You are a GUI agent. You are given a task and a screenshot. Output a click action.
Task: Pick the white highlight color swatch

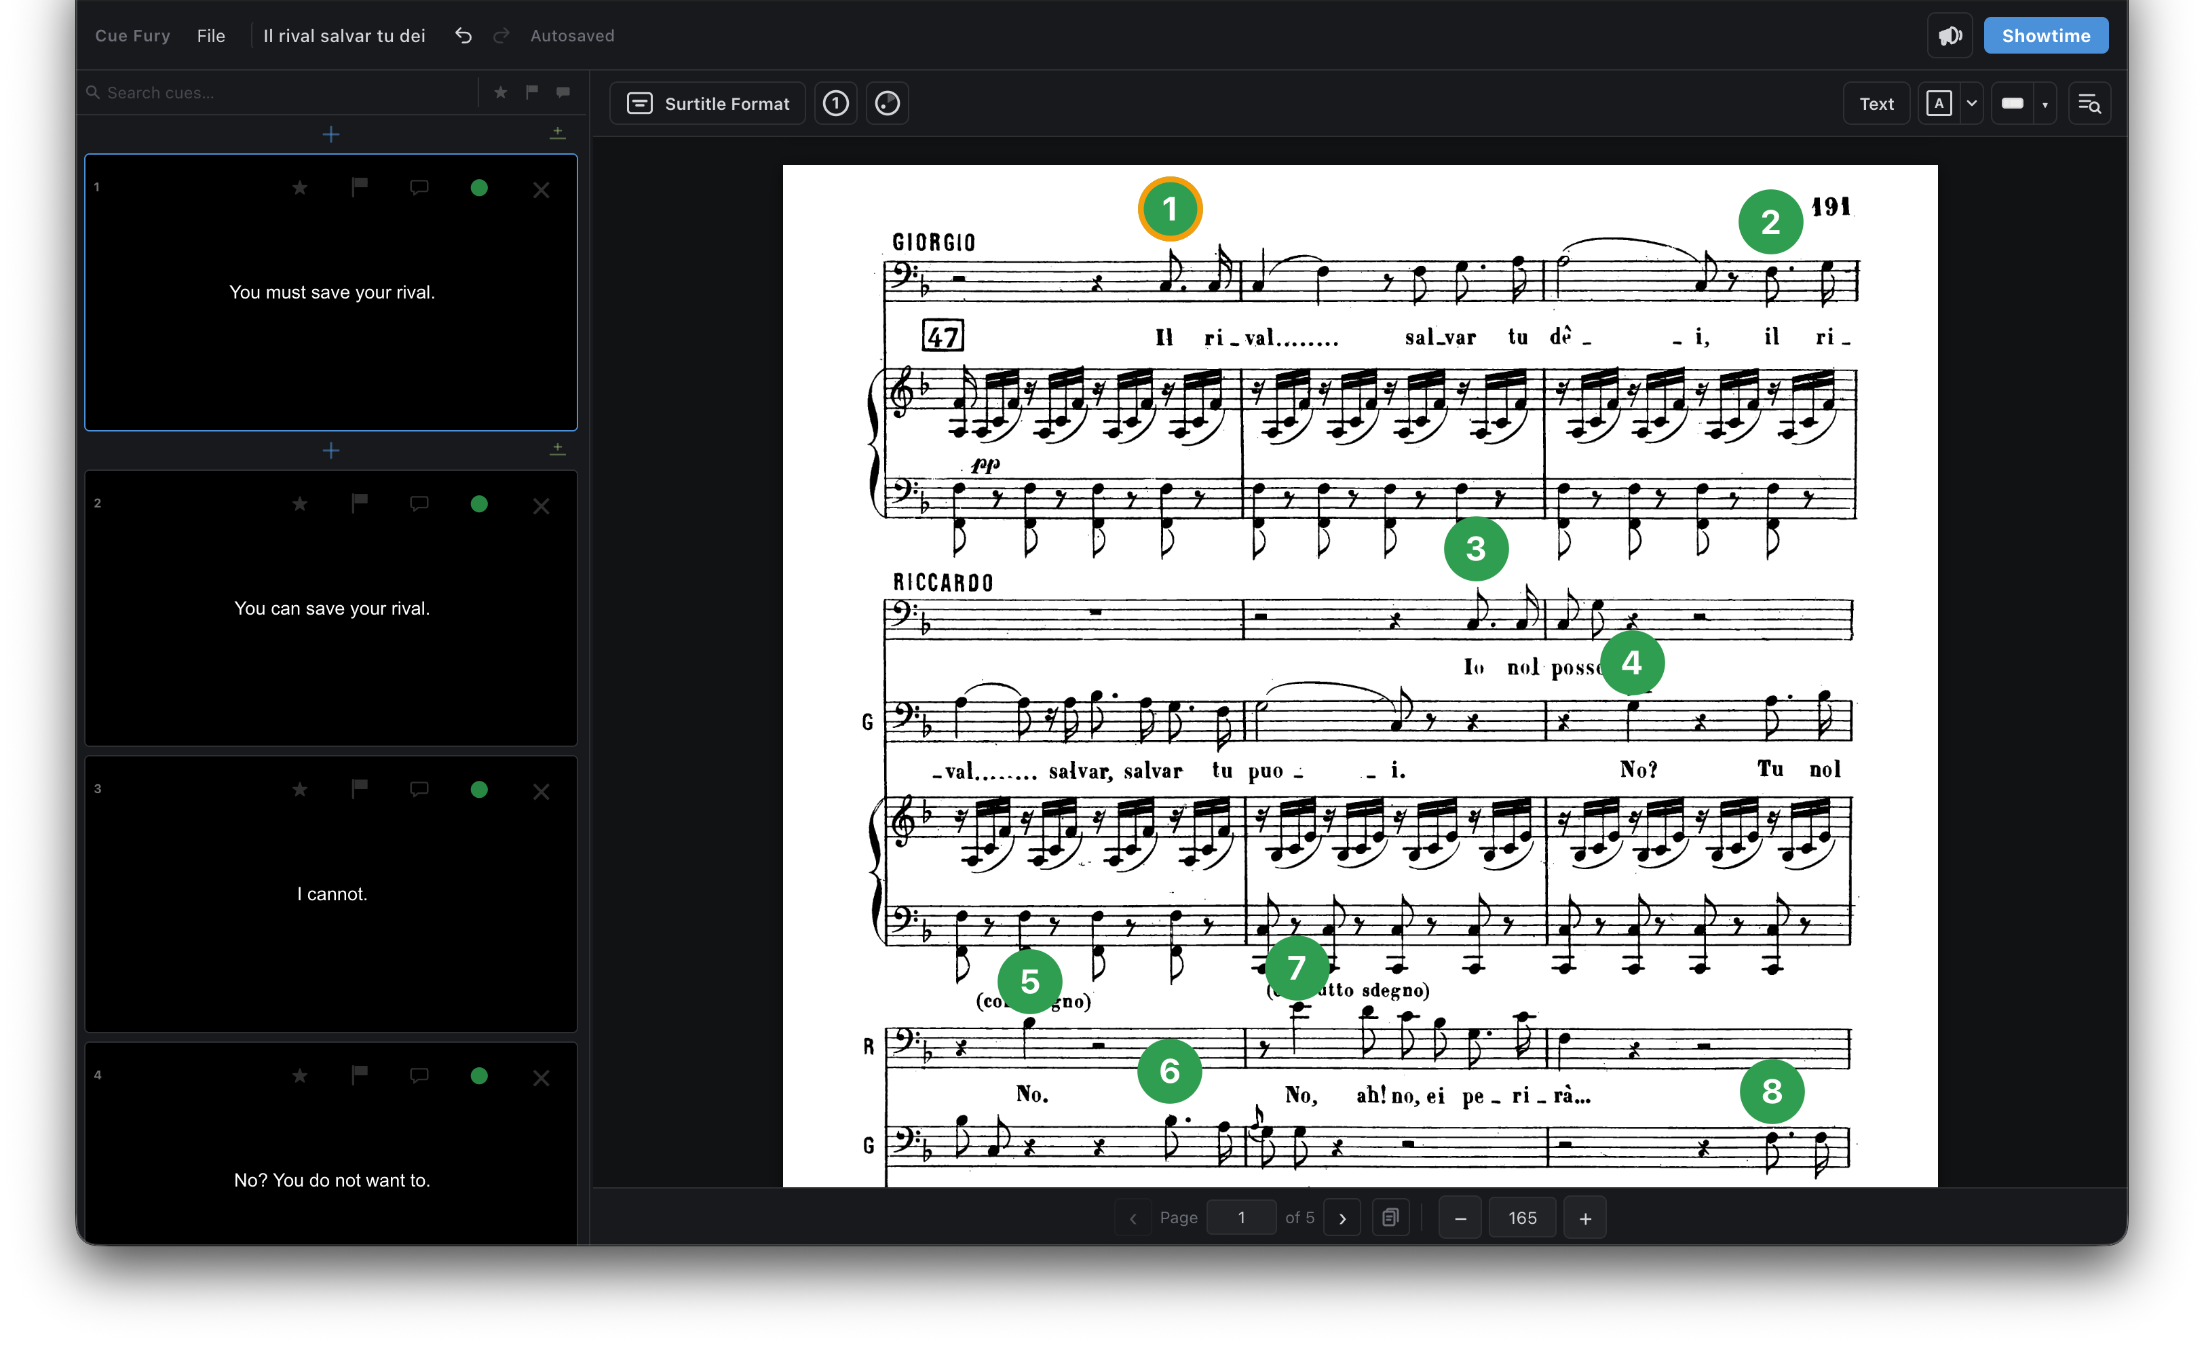coord(2013,104)
